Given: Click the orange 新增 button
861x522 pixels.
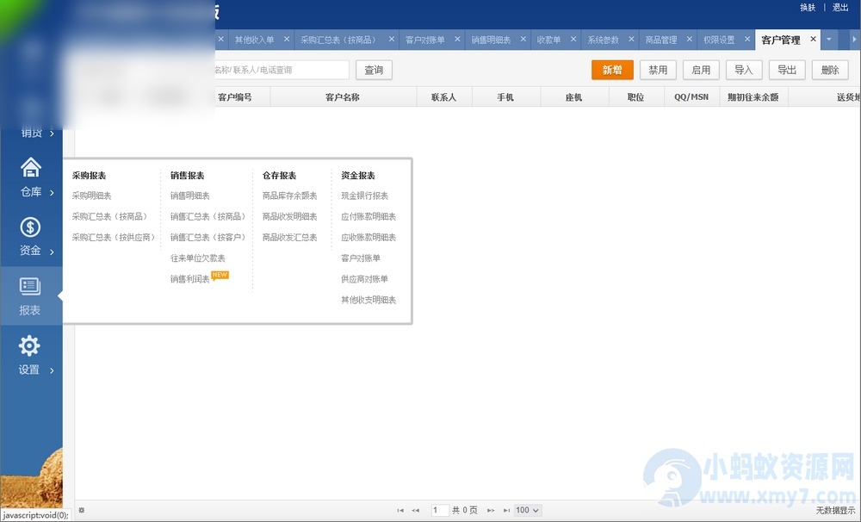Looking at the screenshot, I should pos(612,70).
